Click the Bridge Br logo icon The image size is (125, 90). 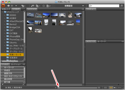pos(3,6)
